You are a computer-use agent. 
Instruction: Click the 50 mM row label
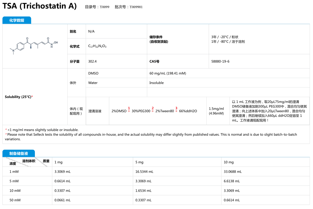[15, 200]
